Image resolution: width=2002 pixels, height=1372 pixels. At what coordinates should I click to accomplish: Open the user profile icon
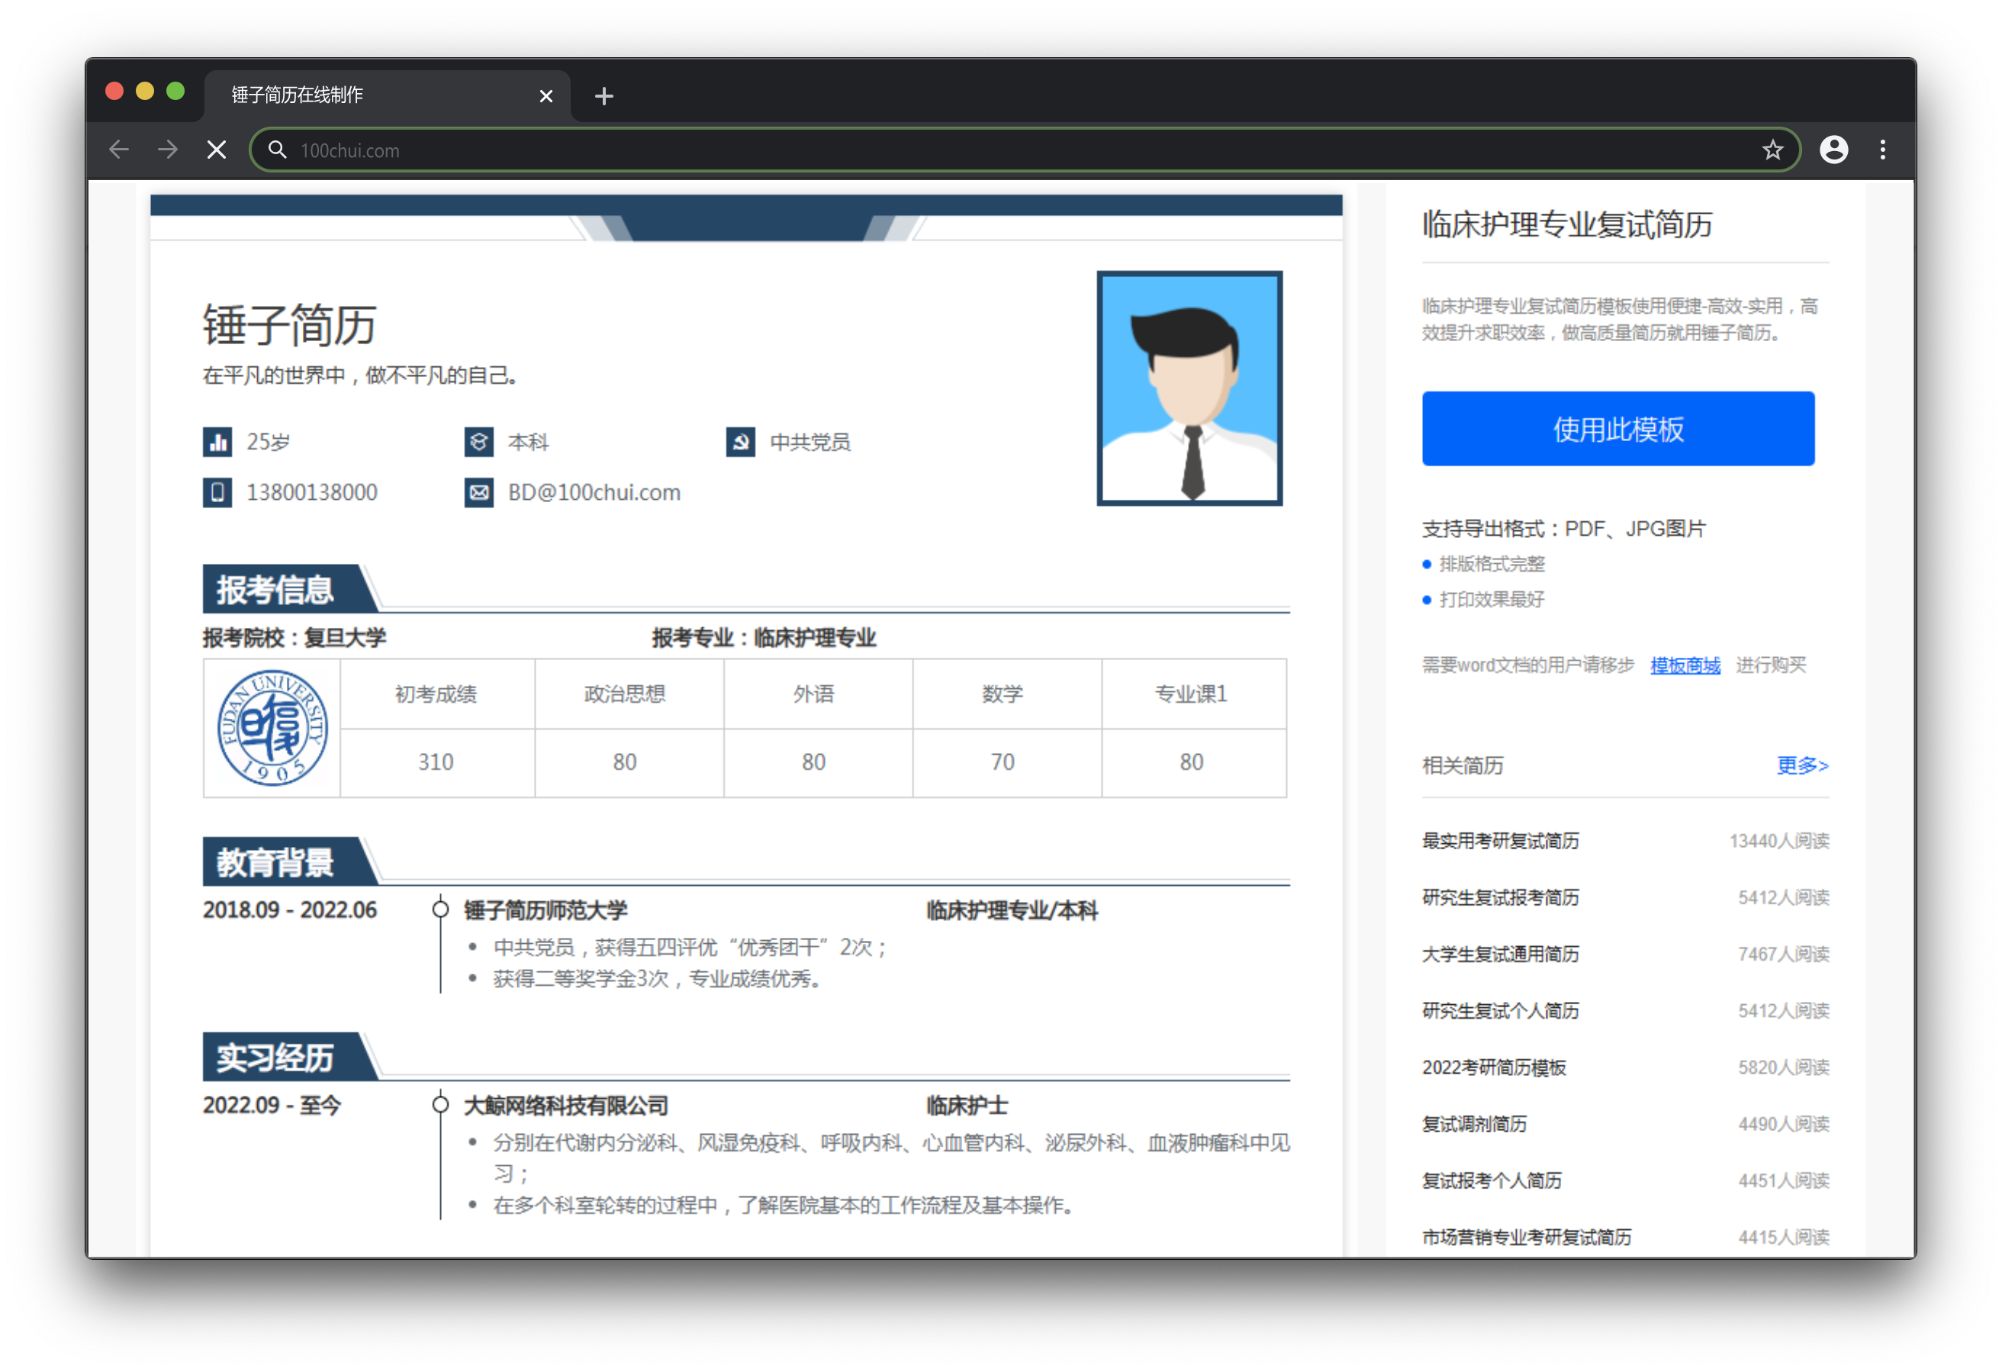(x=1834, y=150)
